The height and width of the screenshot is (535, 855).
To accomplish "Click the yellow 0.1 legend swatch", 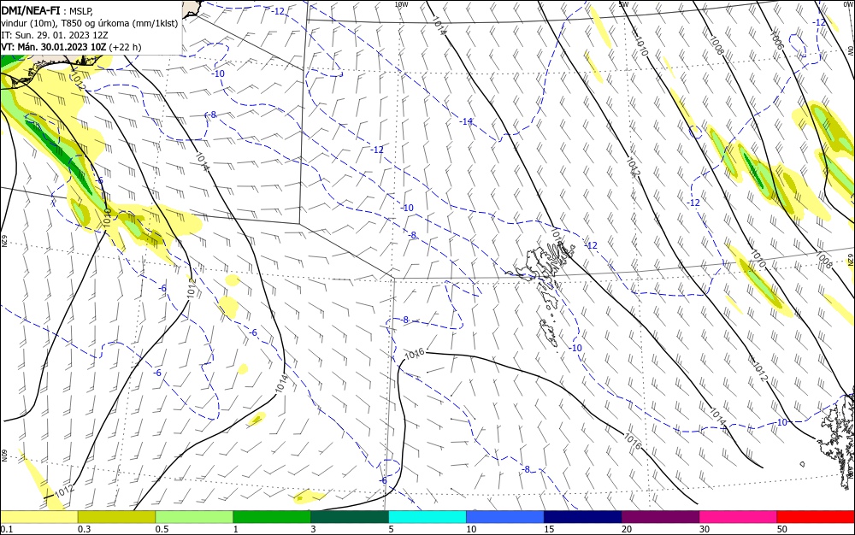I will click(x=38, y=517).
